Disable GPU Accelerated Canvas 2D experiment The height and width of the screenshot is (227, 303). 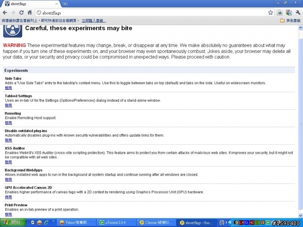click(x=9, y=197)
